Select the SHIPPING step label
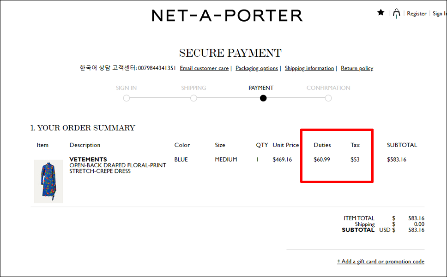This screenshot has width=447, height=277. pos(193,88)
